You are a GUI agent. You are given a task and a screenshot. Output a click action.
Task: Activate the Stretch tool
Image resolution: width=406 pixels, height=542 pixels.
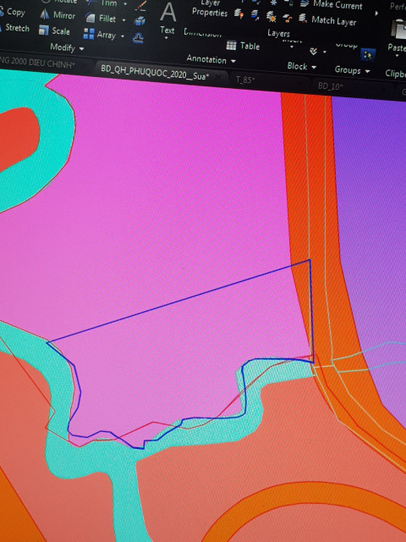tap(14, 28)
